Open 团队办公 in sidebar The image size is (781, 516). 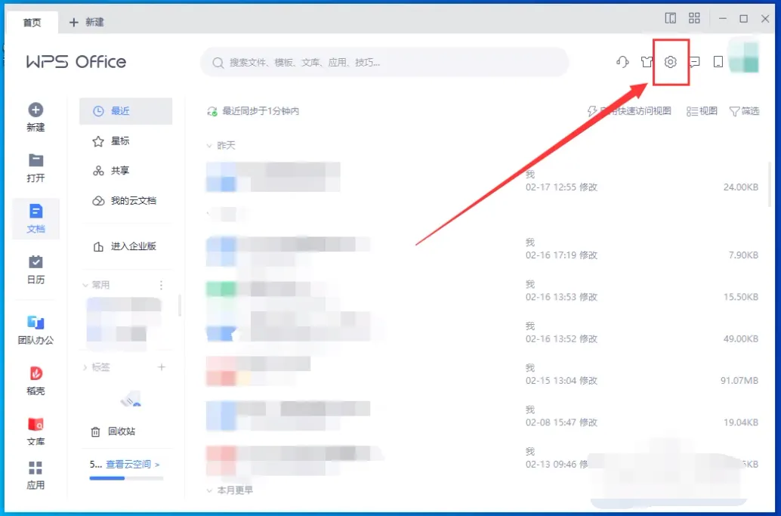click(35, 329)
